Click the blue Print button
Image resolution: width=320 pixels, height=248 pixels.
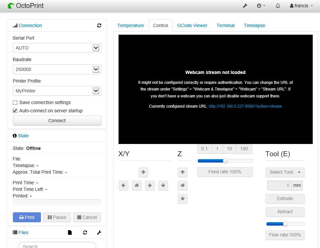tap(27, 217)
